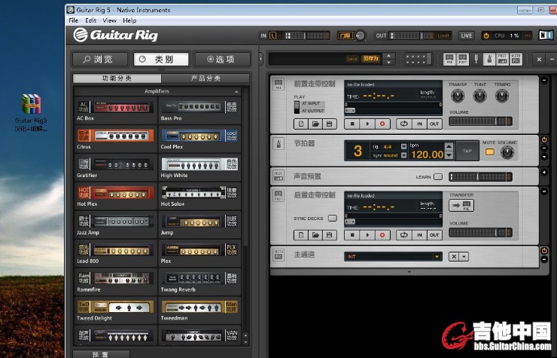Image resolution: width=557 pixels, height=358 pixels.
Task: Click new file icon in 前置走带控制
Action: coord(301,124)
